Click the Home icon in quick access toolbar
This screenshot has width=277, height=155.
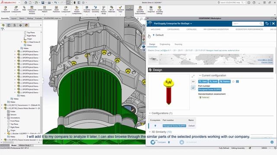[26, 3]
